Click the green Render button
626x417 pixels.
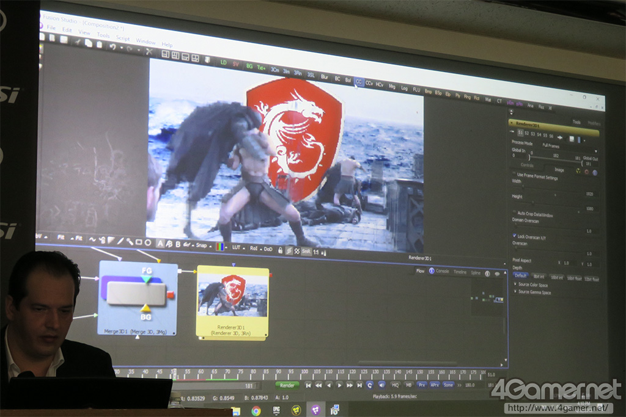(287, 385)
